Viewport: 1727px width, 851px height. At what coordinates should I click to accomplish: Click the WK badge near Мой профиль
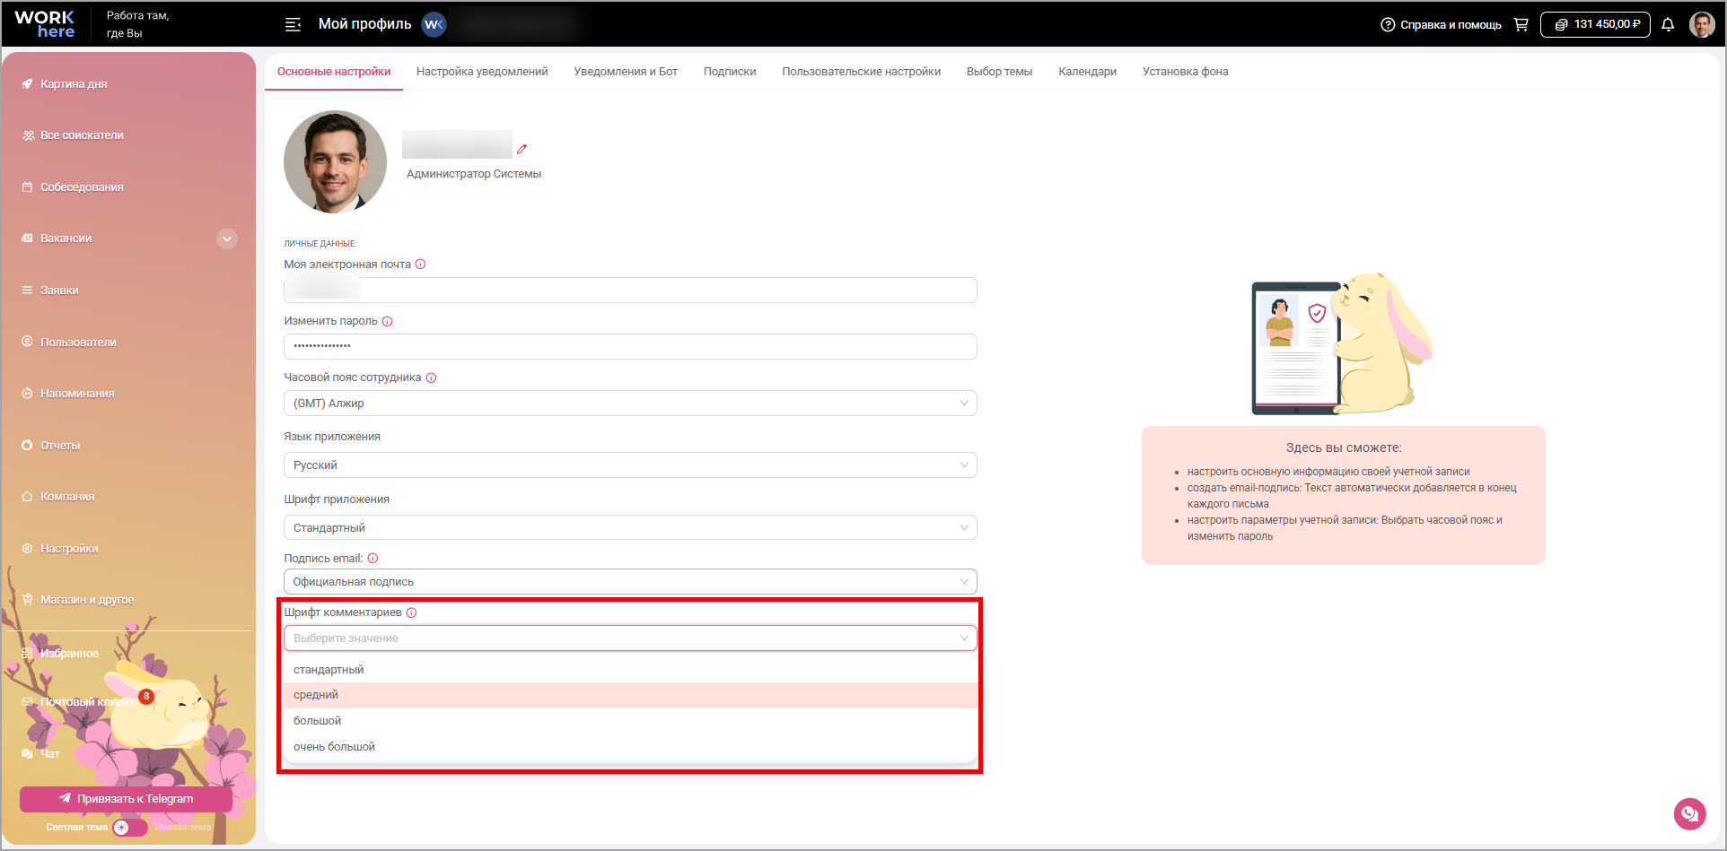click(434, 24)
